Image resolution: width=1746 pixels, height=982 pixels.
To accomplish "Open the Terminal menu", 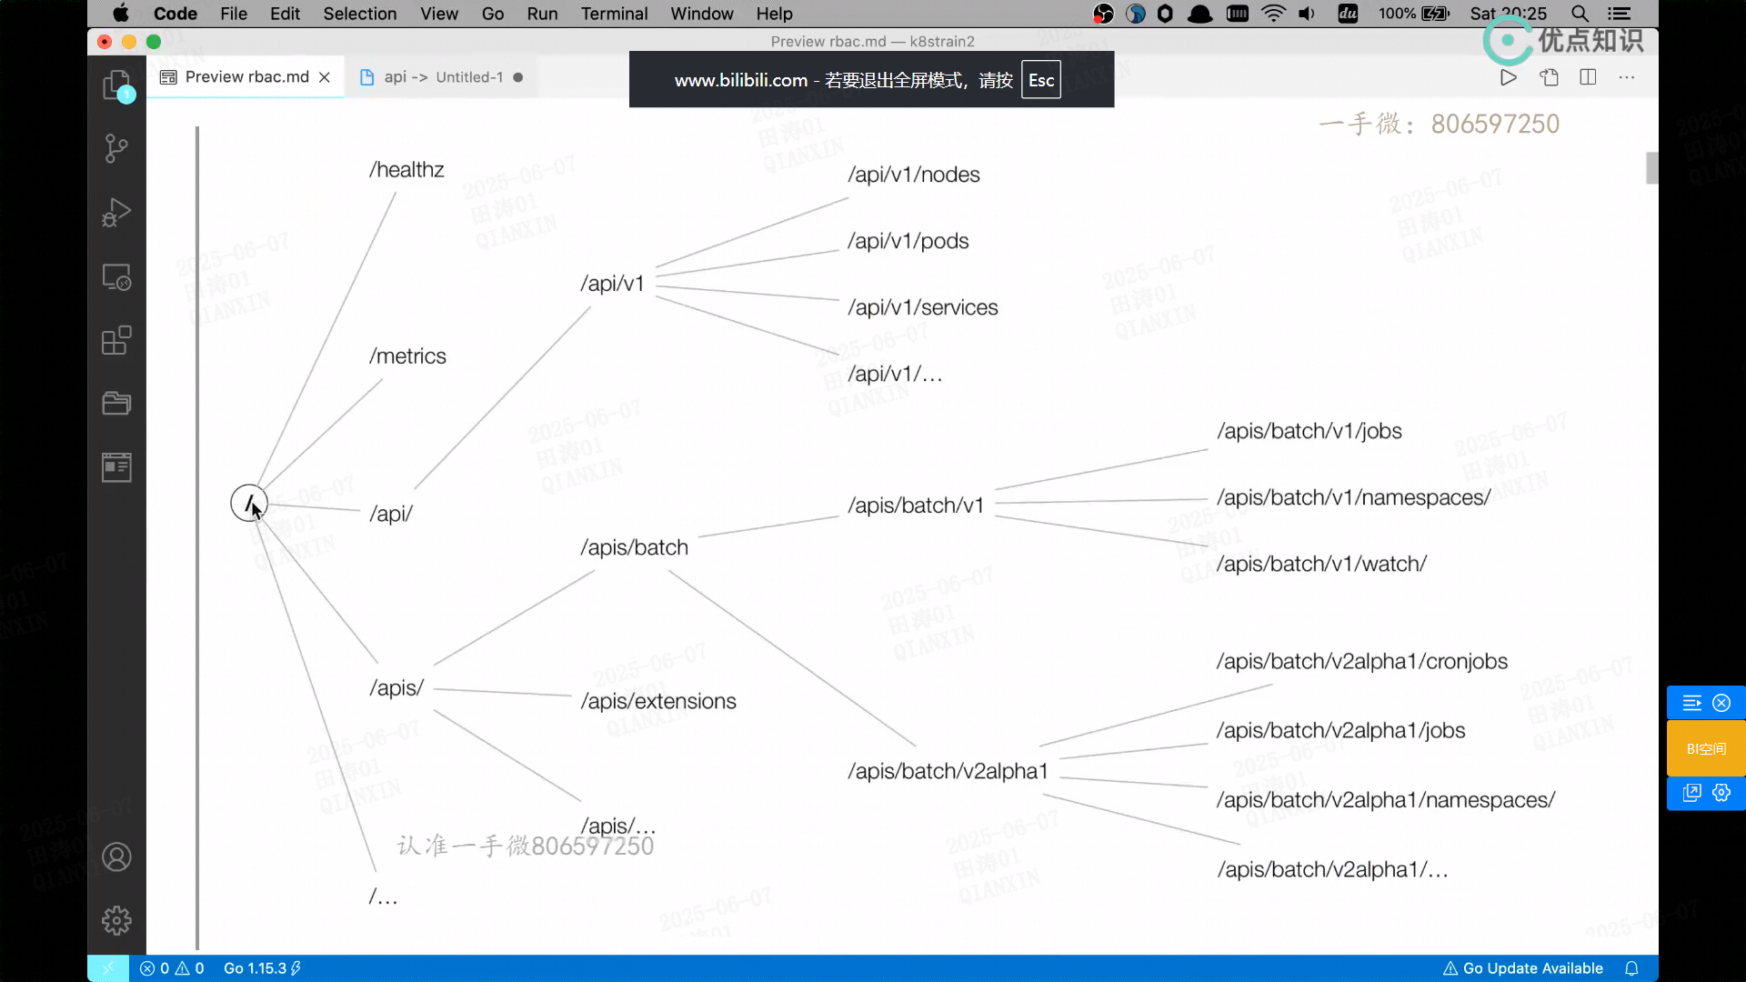I will point(614,14).
